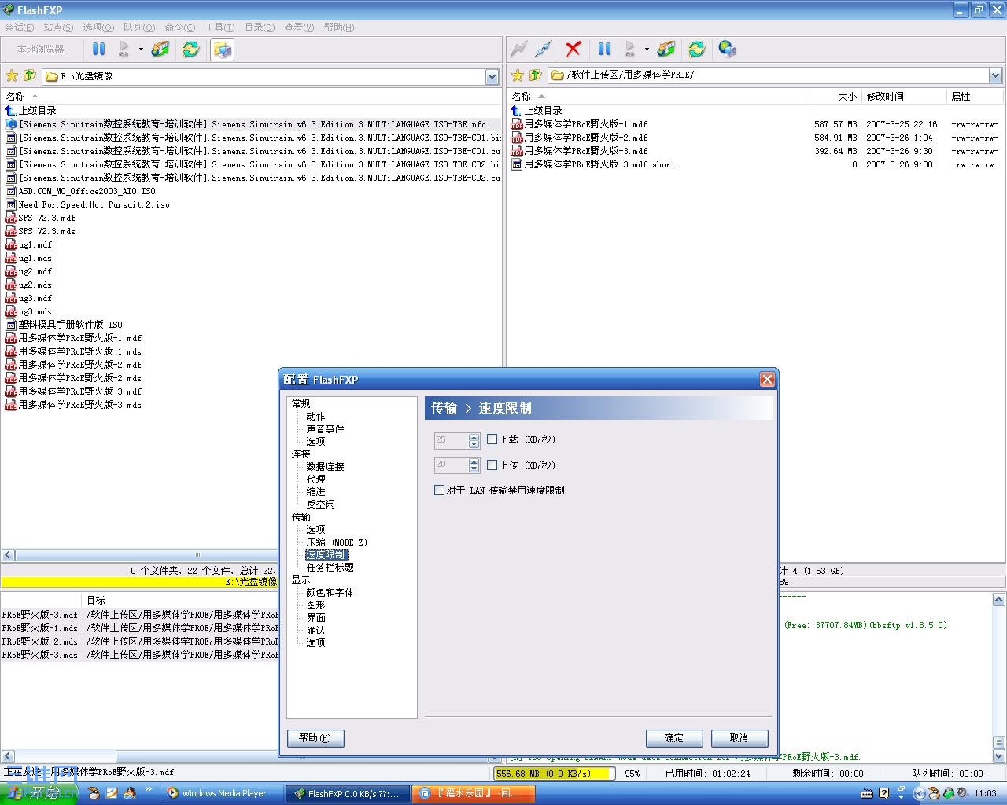Click the local pane transfer queue play icon
1007x805 pixels.
pos(124,50)
